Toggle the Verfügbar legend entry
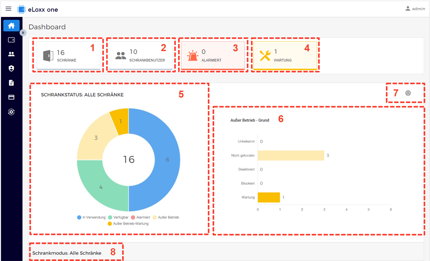Screen dimensions: 430x261 (119, 217)
